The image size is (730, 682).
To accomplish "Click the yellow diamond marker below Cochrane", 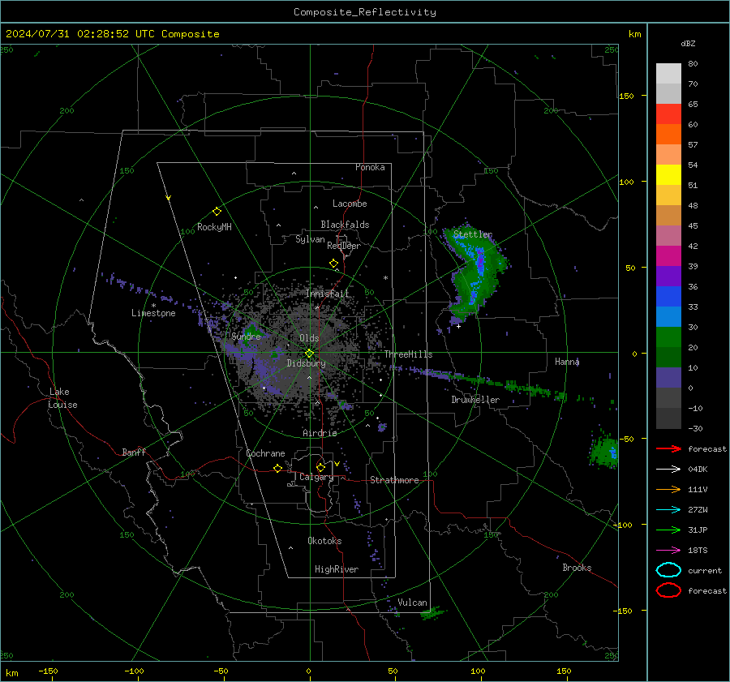I will point(277,468).
